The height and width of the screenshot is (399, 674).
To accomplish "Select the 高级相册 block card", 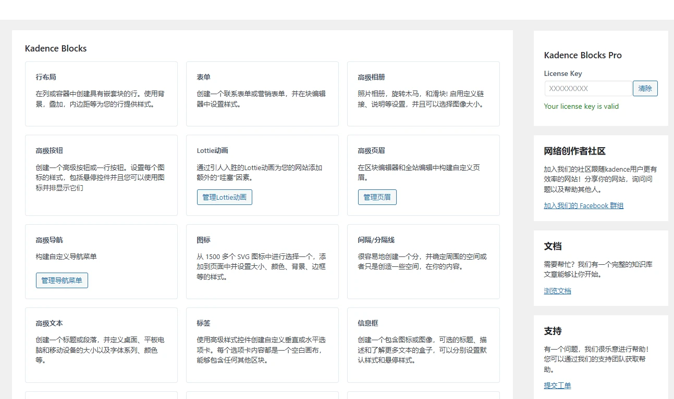I will pyautogui.click(x=423, y=94).
